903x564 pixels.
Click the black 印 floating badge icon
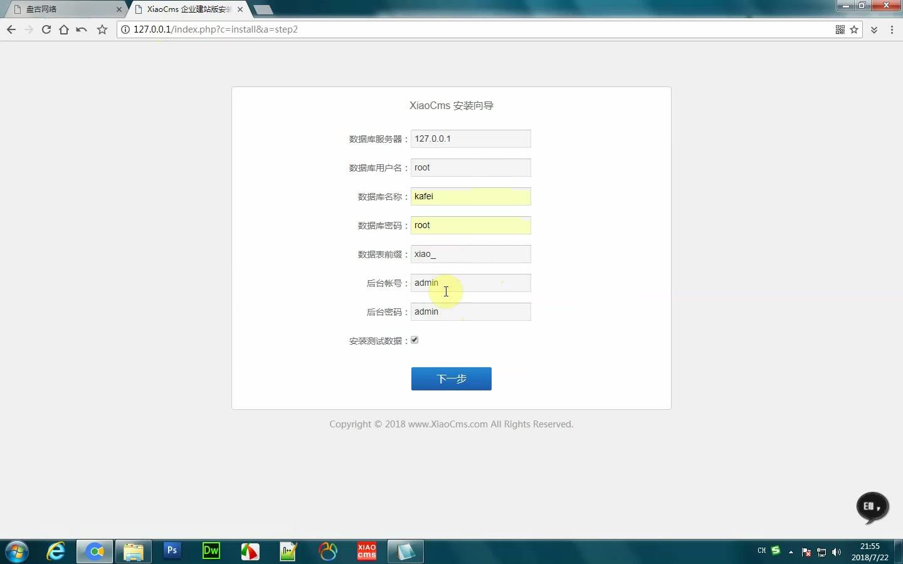tap(872, 506)
